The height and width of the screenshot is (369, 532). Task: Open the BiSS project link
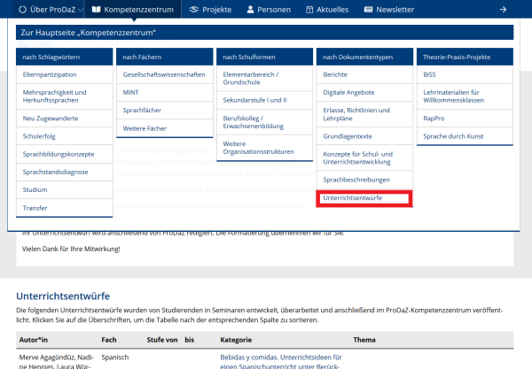click(431, 75)
